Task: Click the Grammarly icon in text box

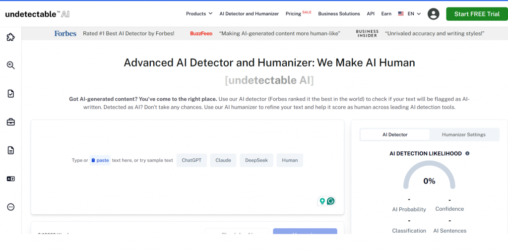Action: [330, 201]
